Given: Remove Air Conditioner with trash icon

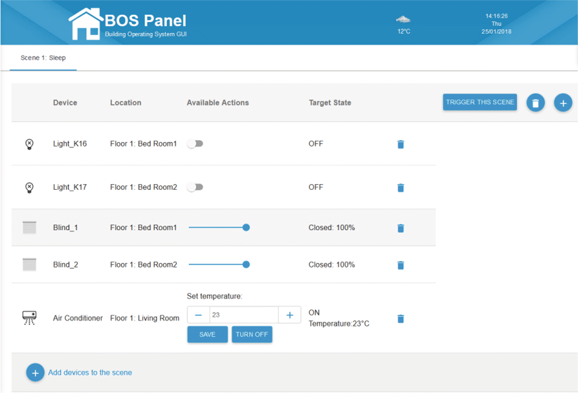Looking at the screenshot, I should point(400,319).
